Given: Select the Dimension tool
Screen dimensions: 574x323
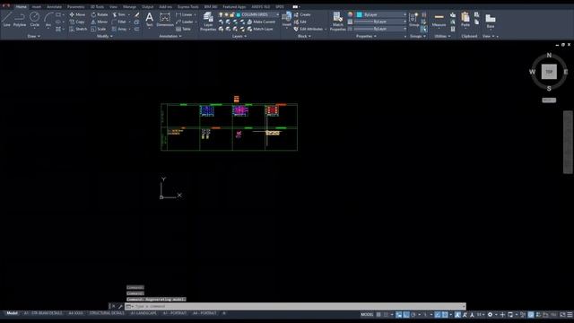Looking at the screenshot, I should click(x=165, y=19).
